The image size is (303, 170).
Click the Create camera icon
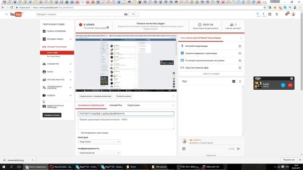[44, 95]
